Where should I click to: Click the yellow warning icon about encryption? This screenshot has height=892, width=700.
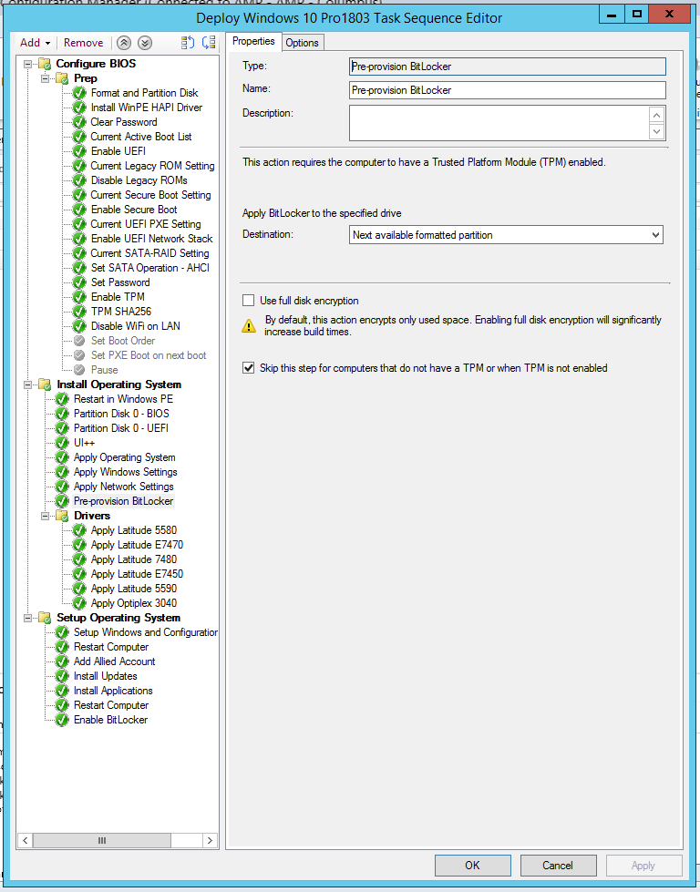tap(249, 325)
